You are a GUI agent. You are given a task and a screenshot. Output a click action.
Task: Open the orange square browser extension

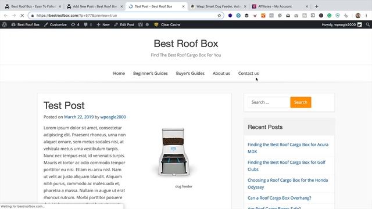click(263, 16)
